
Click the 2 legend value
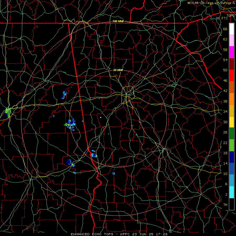[x=226, y=194]
